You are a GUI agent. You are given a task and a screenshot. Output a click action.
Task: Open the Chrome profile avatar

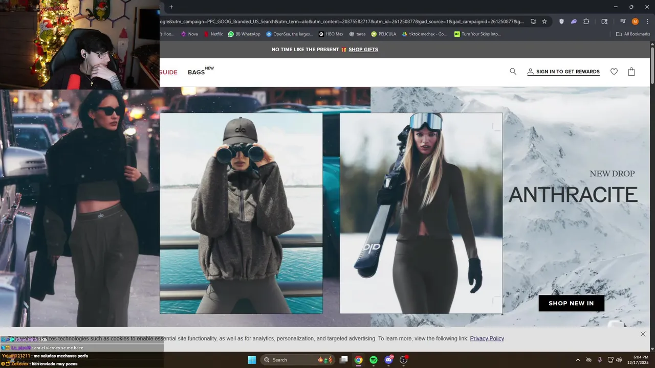coord(635,21)
